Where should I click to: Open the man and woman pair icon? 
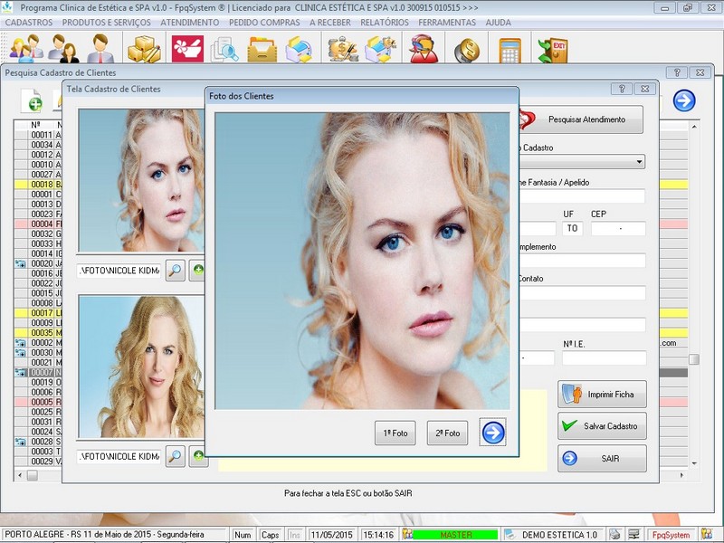coord(63,49)
